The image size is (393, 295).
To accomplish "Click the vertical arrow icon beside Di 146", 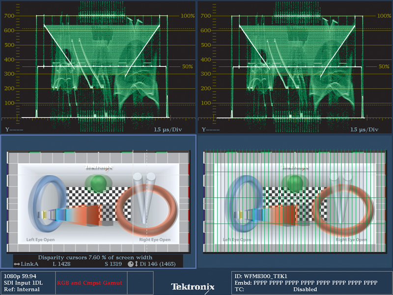I will pyautogui.click(x=137, y=264).
